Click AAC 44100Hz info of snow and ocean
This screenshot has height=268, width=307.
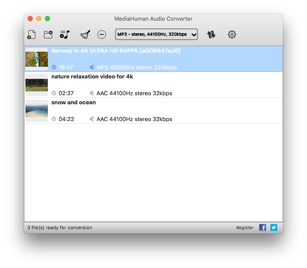tap(134, 119)
